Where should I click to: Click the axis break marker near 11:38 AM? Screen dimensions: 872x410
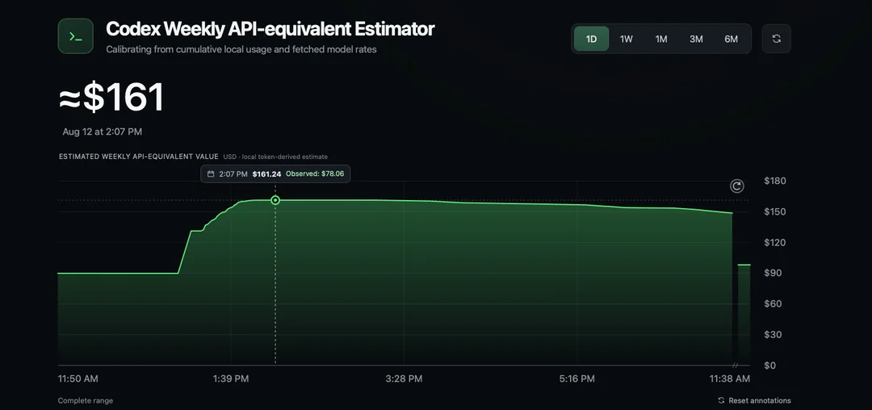(736, 365)
